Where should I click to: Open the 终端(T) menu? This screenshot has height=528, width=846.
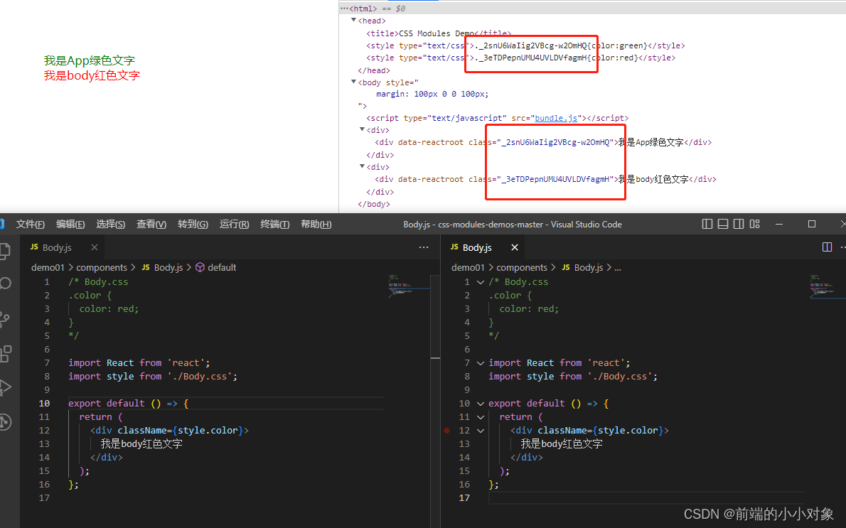(274, 225)
